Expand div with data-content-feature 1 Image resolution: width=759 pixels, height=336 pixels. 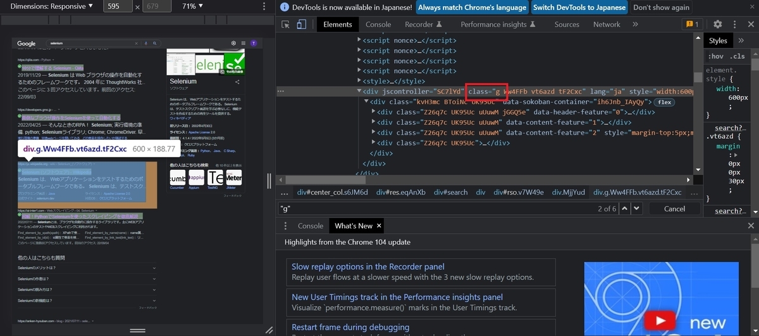(373, 123)
